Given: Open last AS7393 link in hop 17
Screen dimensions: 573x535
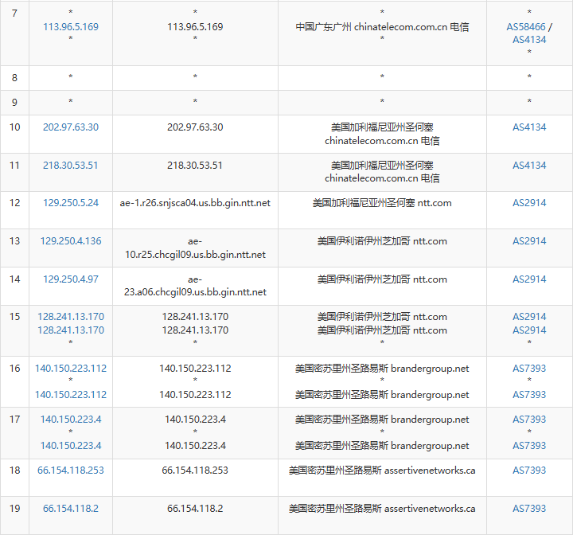Looking at the screenshot, I should click(529, 445).
